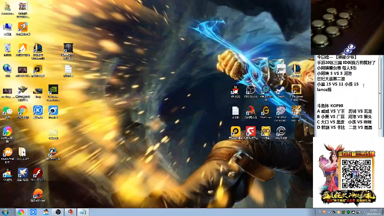Open the yellow YY raccoon shortcut
Screen dimensions: 384x216
(266, 133)
